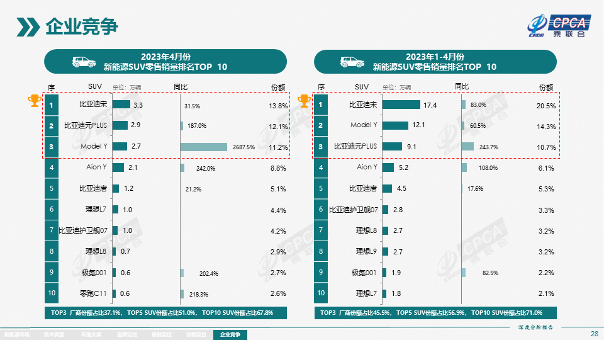Click the 17.4 sales bar for 比亚迪宋
The height and width of the screenshot is (340, 604).
(401, 105)
